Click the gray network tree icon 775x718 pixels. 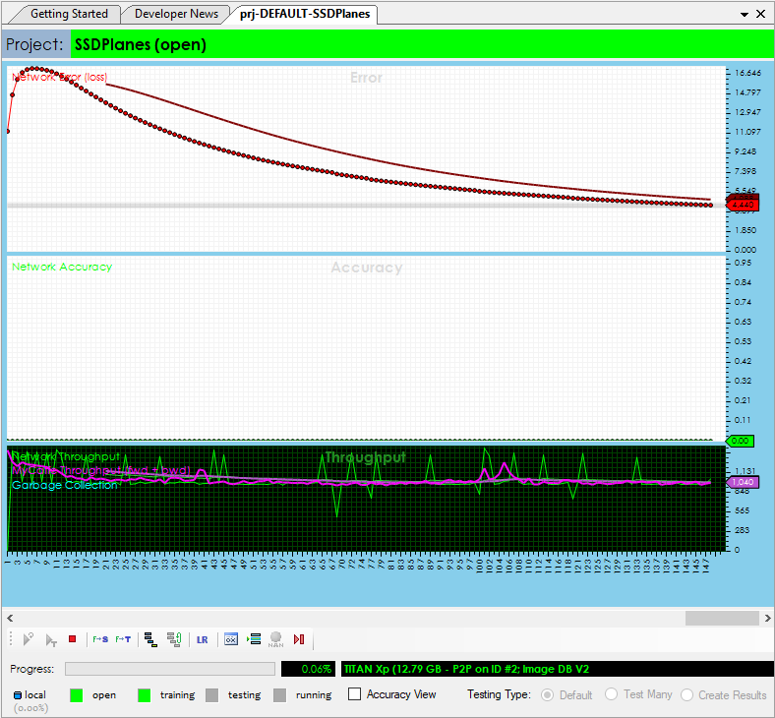point(174,639)
